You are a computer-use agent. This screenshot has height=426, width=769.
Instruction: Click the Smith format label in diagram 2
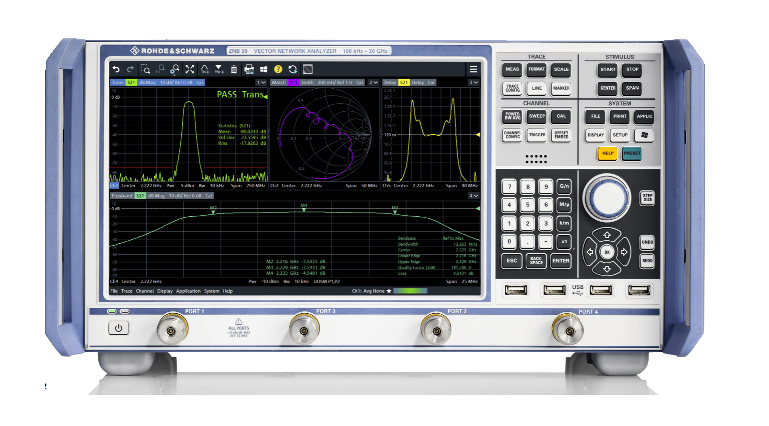pos(307,83)
